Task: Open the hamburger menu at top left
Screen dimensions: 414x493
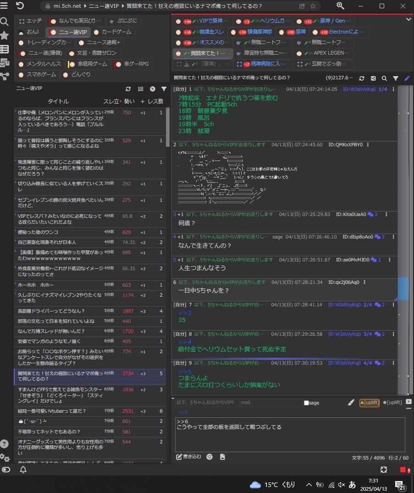Action: click(5, 6)
